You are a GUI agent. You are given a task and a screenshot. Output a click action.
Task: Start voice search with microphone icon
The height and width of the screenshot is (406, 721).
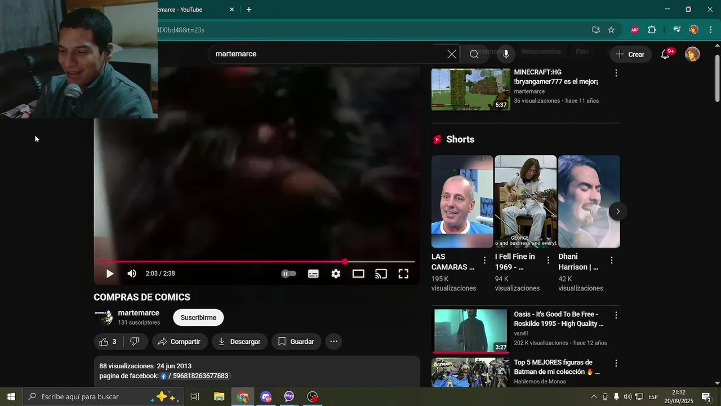point(506,54)
